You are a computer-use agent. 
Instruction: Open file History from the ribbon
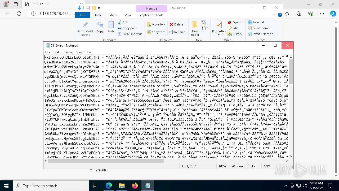(x=235, y=34)
